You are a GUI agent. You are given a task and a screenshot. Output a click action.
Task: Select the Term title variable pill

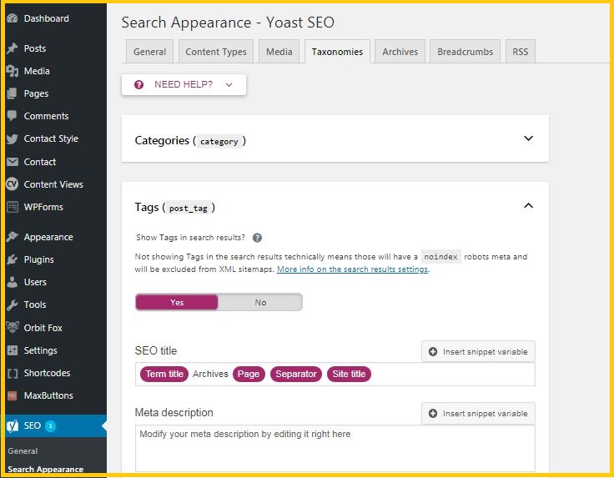(x=164, y=374)
